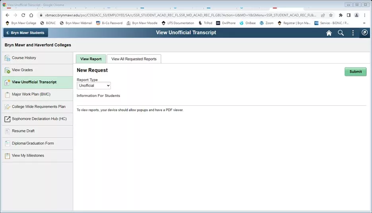The width and height of the screenshot is (372, 213).
Task: Open View My Milestones
Action: coord(37,156)
